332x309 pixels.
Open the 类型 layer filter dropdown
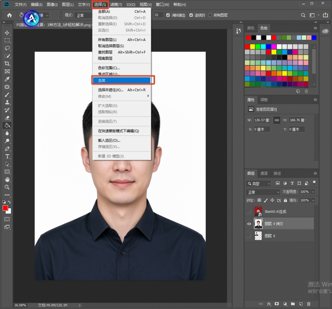coord(258,183)
